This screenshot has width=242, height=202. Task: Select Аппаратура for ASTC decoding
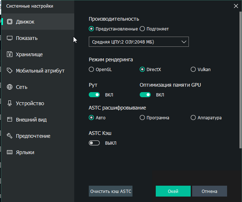(193, 118)
